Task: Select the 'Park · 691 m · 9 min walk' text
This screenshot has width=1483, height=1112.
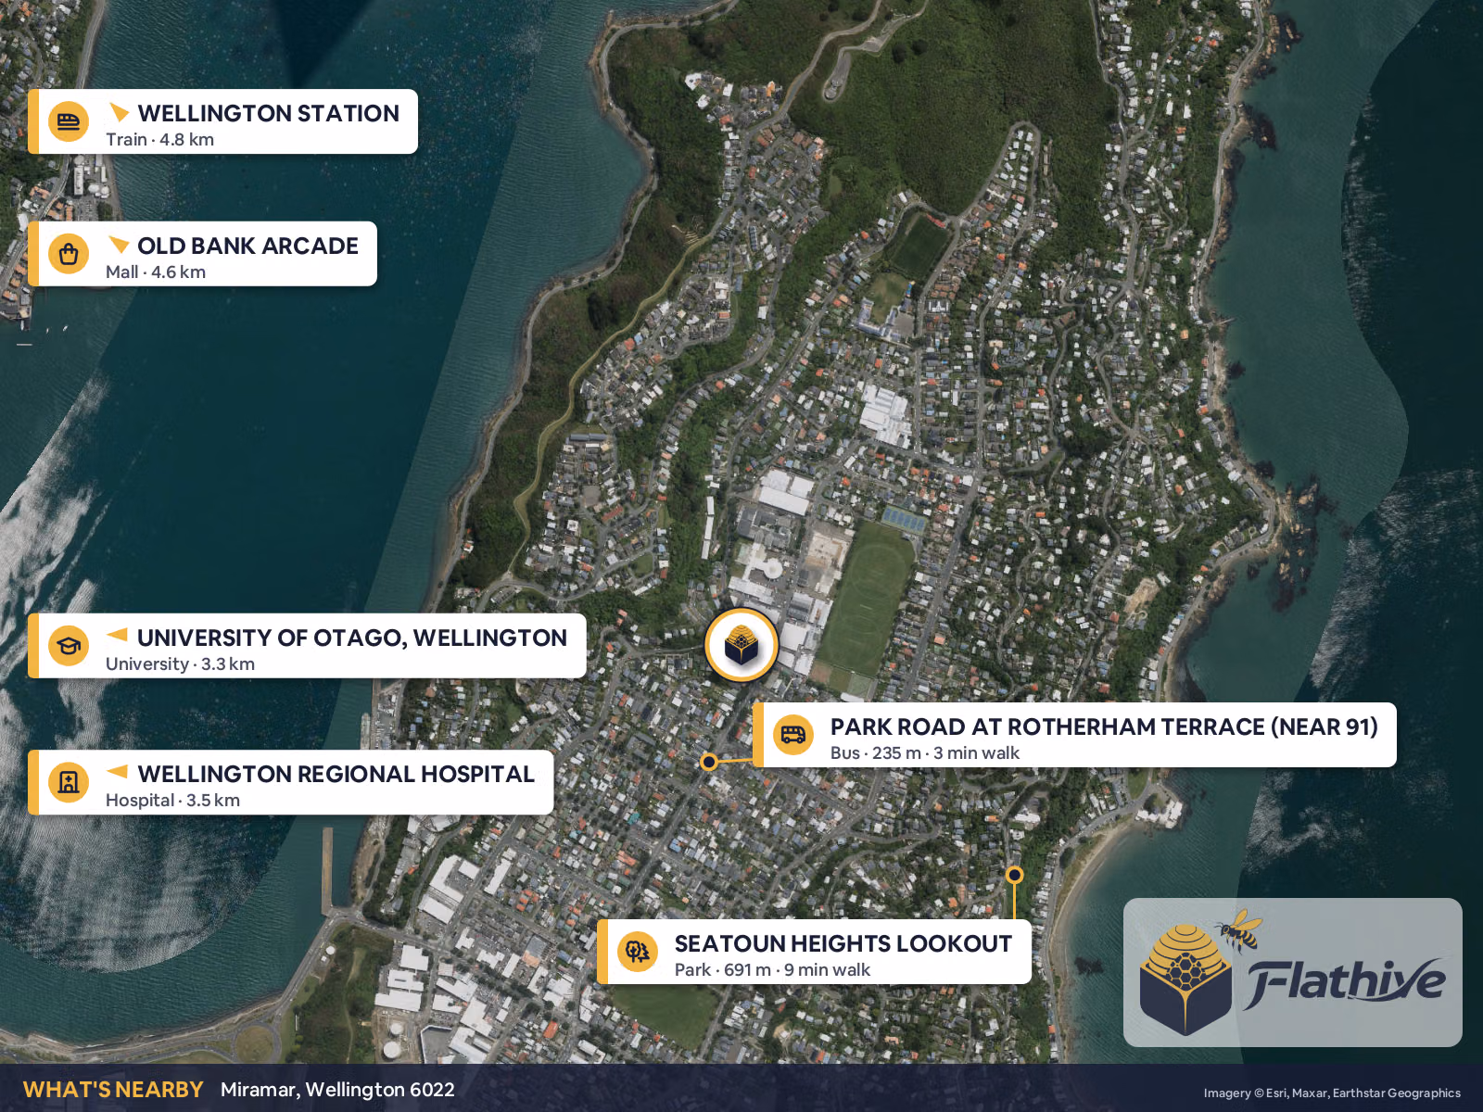Action: coord(772,970)
